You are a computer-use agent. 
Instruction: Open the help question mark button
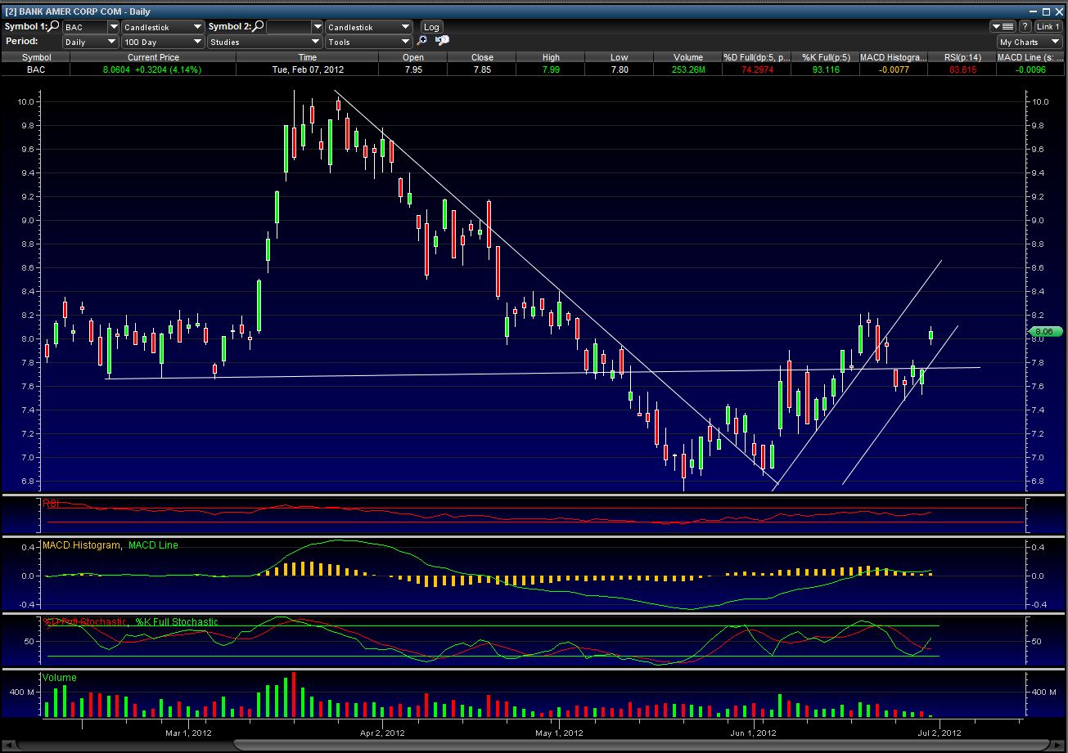point(1025,27)
